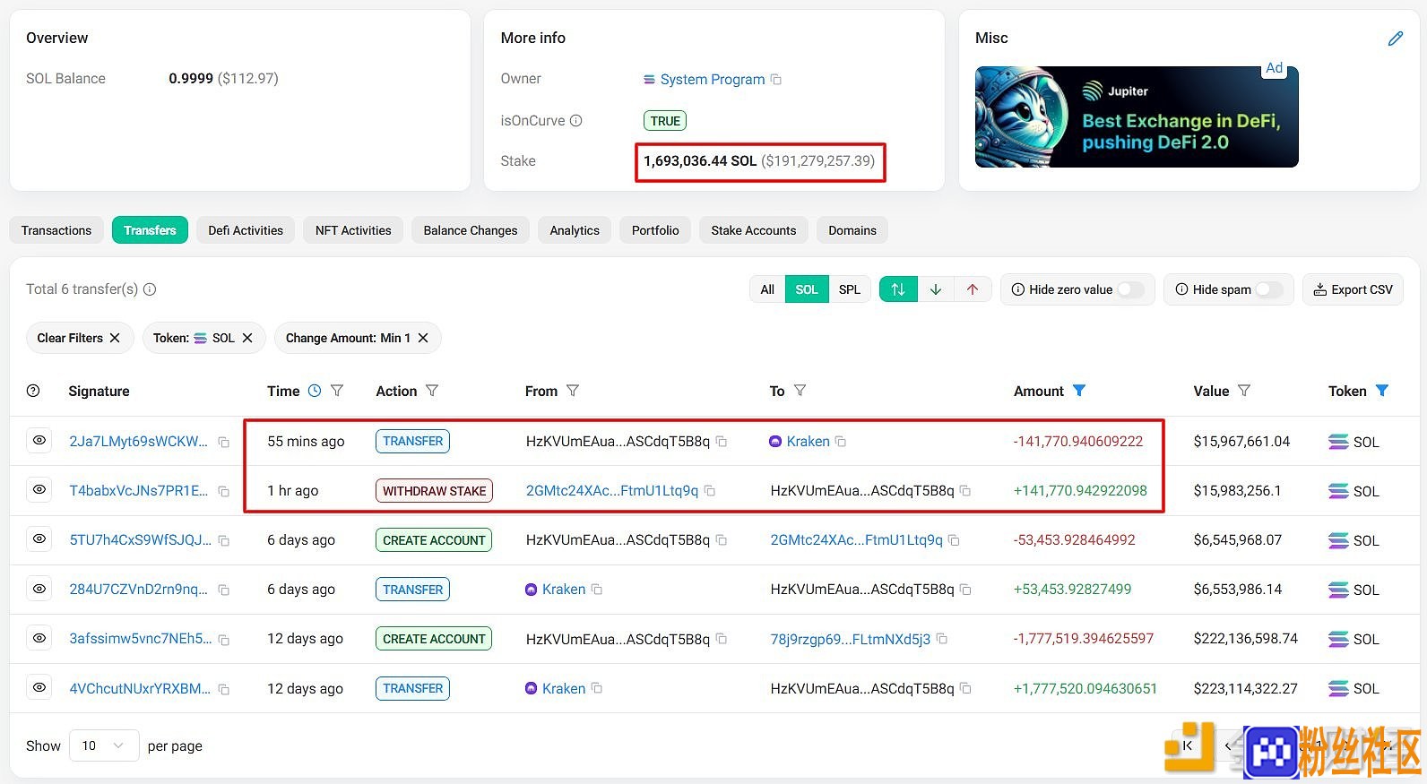This screenshot has width=1427, height=784.
Task: Click the eye icon on the first transfer row
Action: tap(39, 441)
